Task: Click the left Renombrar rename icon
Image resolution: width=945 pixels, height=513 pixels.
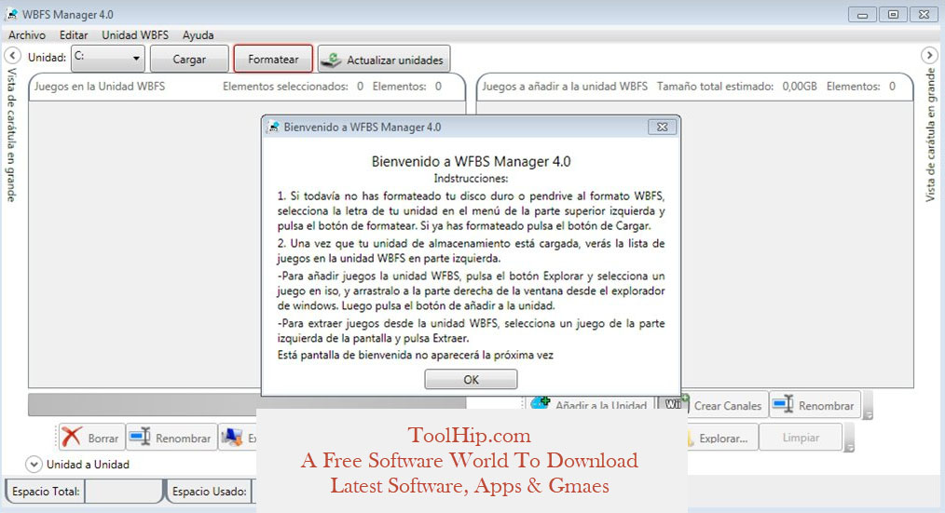Action: [x=140, y=437]
